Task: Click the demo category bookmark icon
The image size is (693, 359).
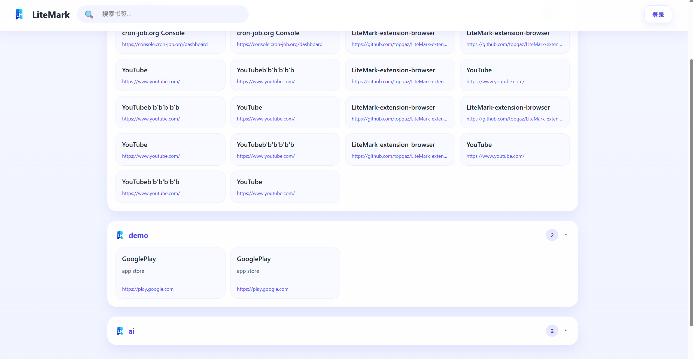Action: (x=120, y=235)
